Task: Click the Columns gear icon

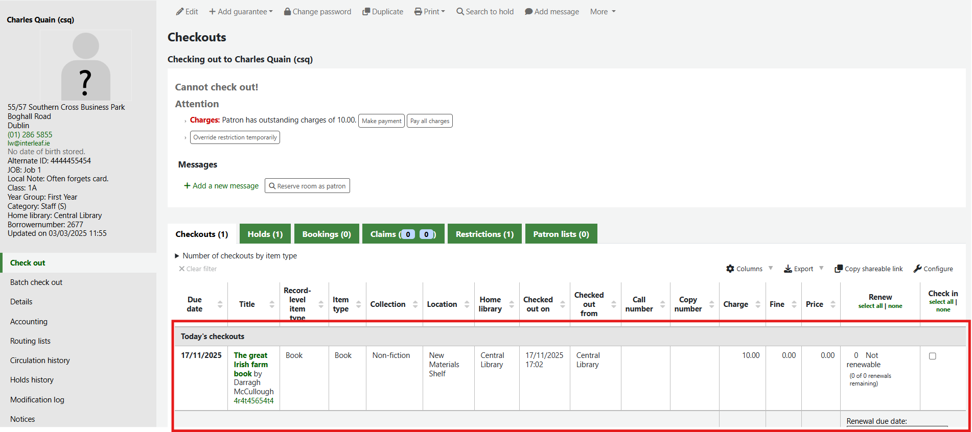Action: click(x=730, y=269)
